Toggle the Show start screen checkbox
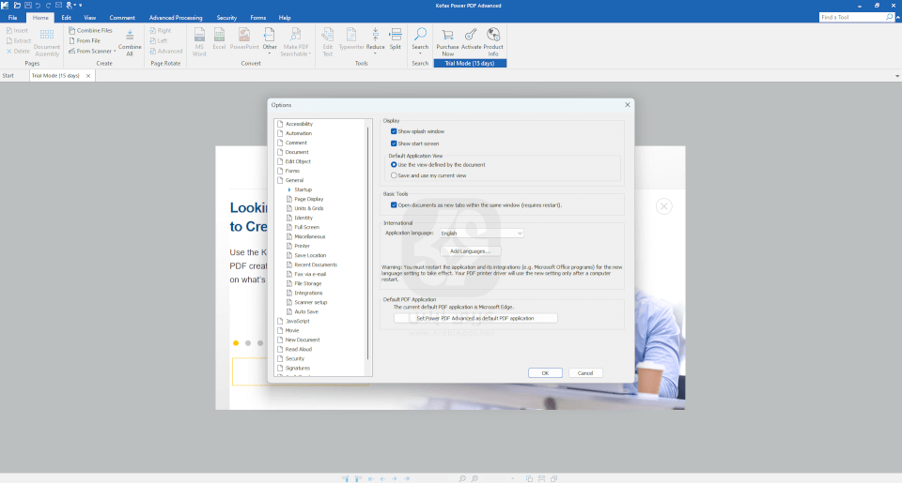The width and height of the screenshot is (902, 483). [x=394, y=143]
